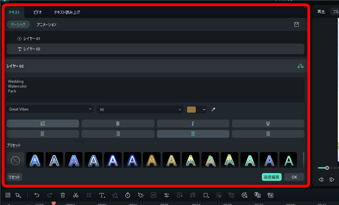339x205 pixels.
Task: Split the clip with the scissors icon
Action: click(x=76, y=195)
